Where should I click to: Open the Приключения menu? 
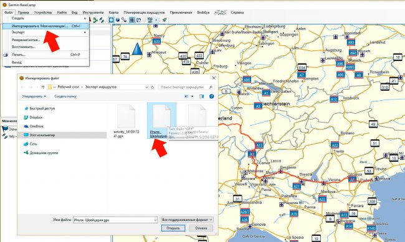(x=181, y=12)
